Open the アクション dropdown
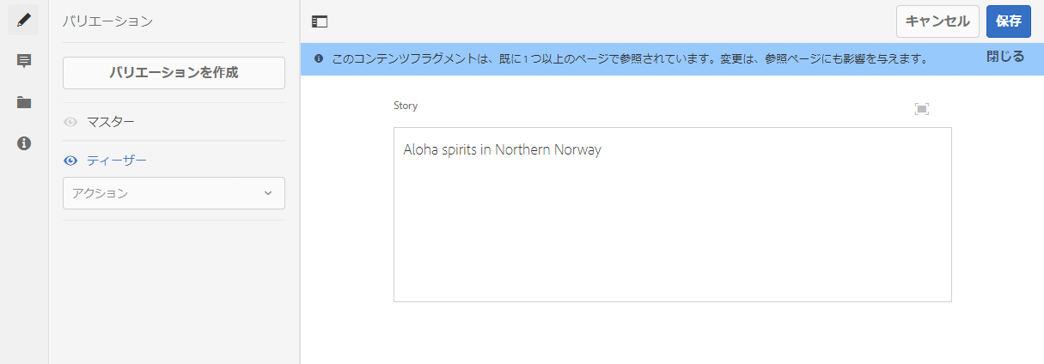The width and height of the screenshot is (1044, 364). coord(174,193)
